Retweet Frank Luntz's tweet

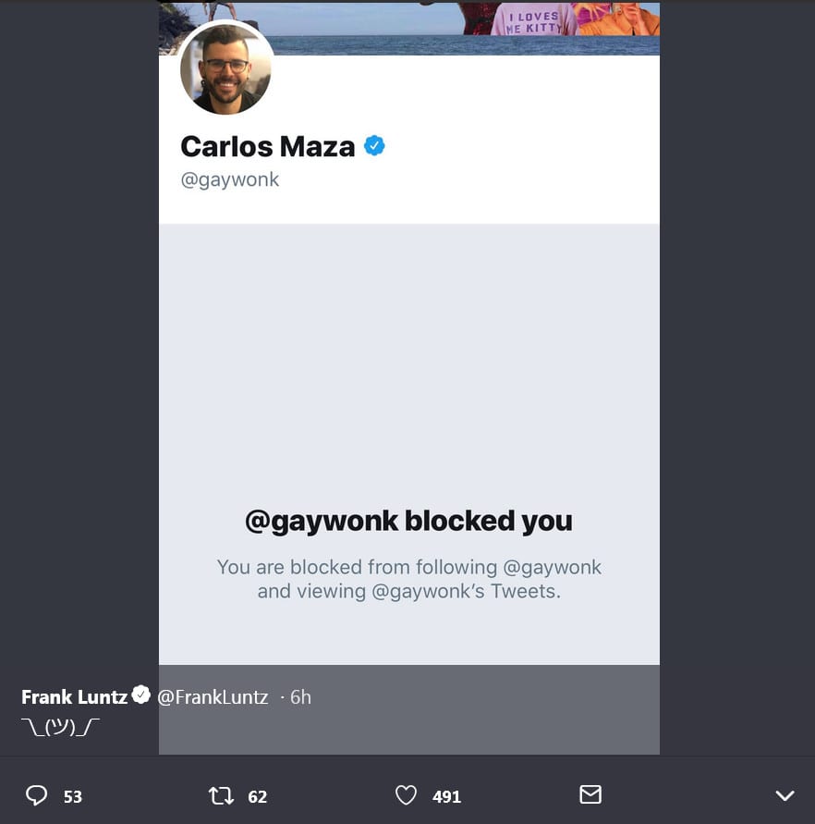(221, 795)
